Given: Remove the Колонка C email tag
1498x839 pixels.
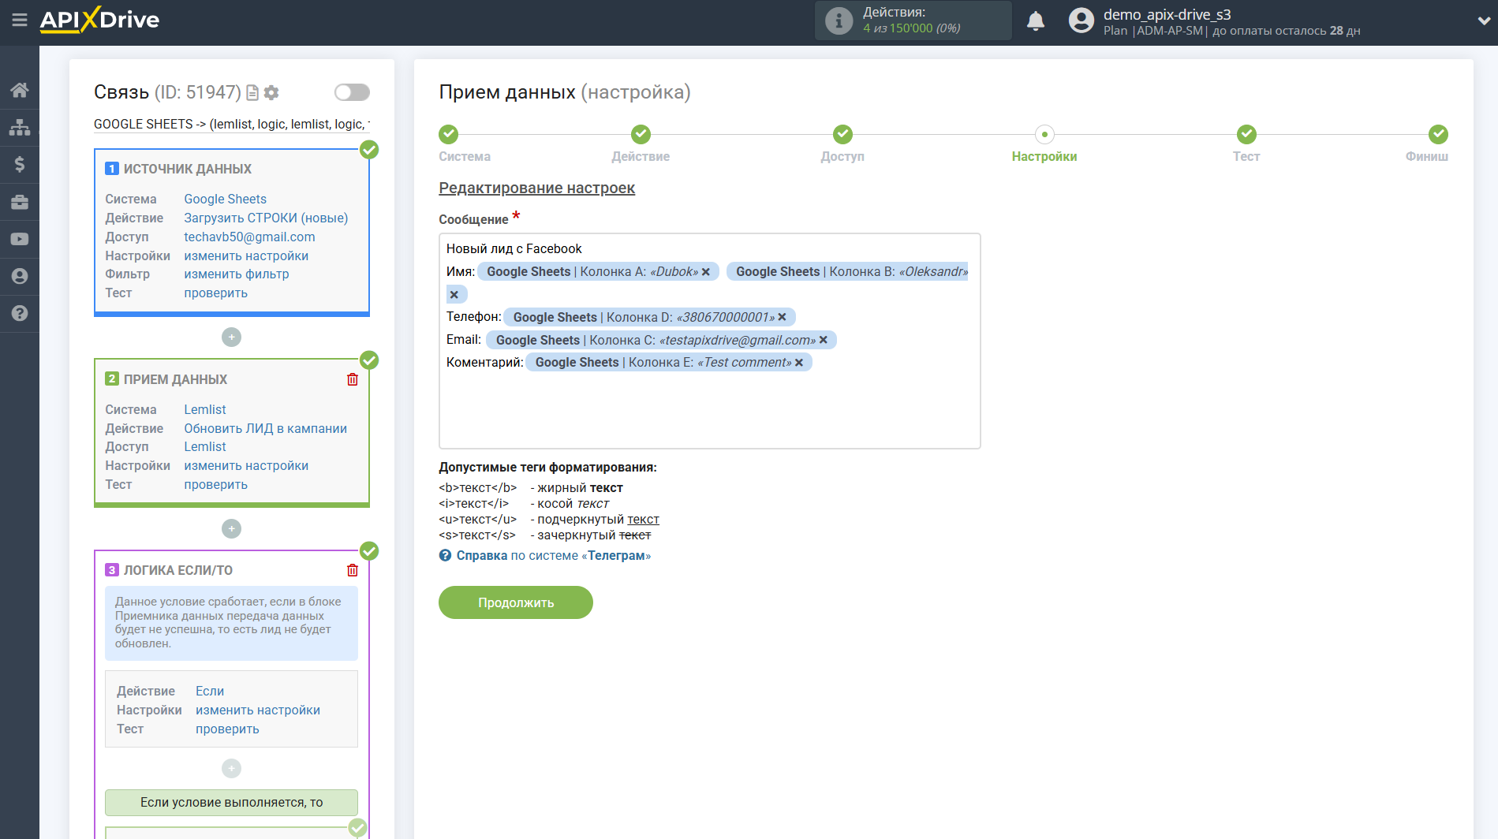Looking at the screenshot, I should (824, 340).
